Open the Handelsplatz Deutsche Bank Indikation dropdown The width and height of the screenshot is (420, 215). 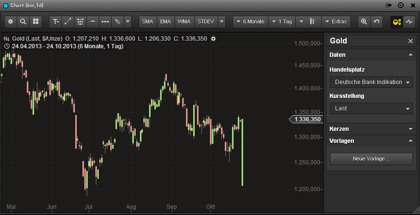tap(371, 82)
